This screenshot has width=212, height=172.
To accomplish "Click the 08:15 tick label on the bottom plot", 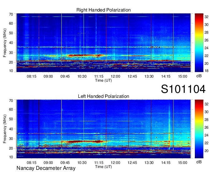I will point(31,163).
